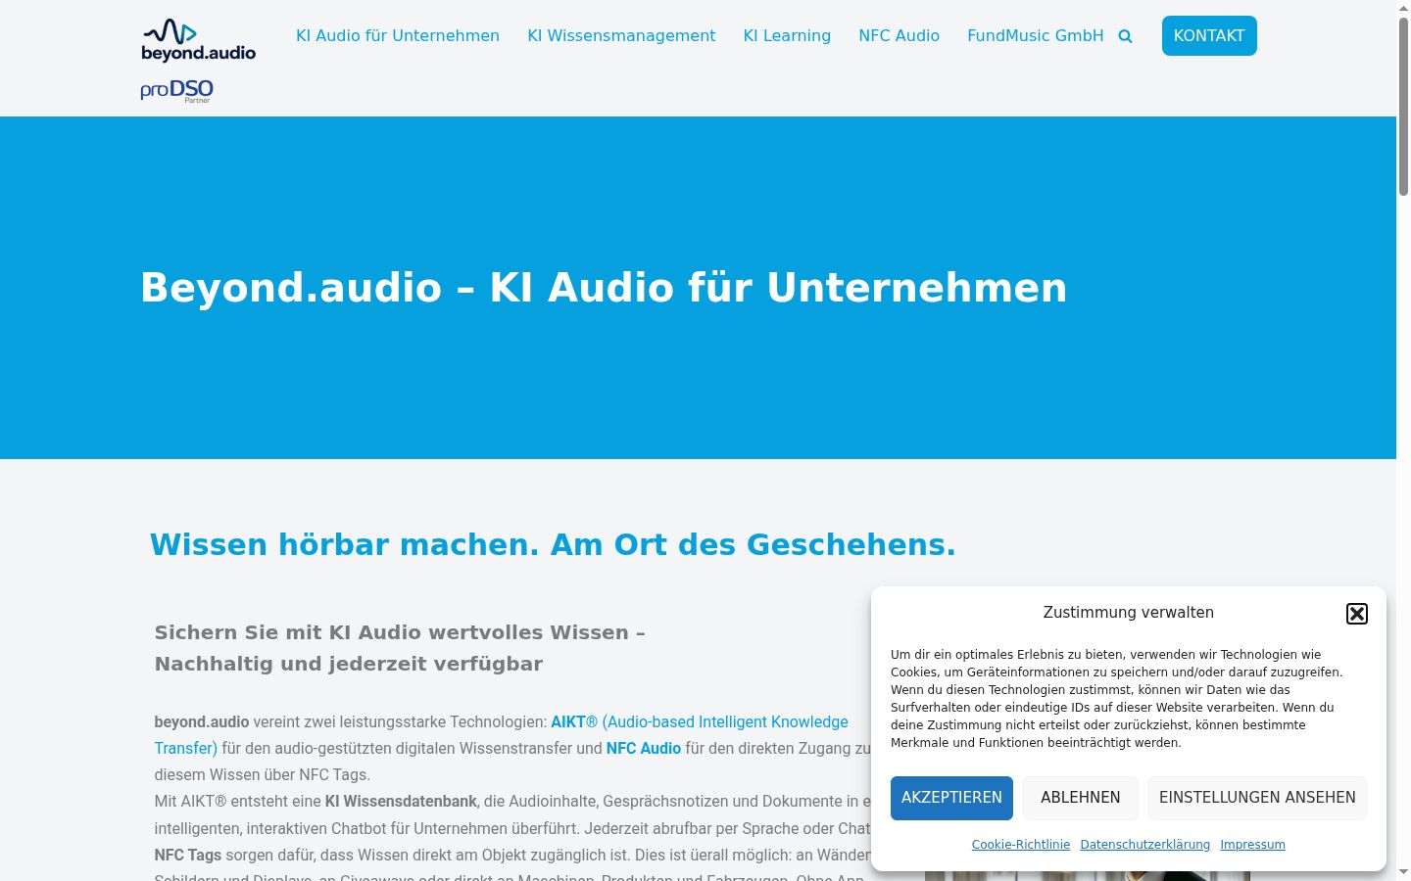Screen dimensions: 1411x881
Task: Follow the AIKT® Audio-based Intelligent Knowledge link
Action: 700,722
